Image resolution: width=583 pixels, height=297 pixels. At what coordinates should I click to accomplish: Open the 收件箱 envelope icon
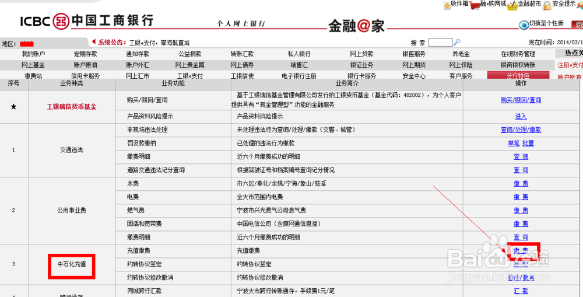point(447,5)
